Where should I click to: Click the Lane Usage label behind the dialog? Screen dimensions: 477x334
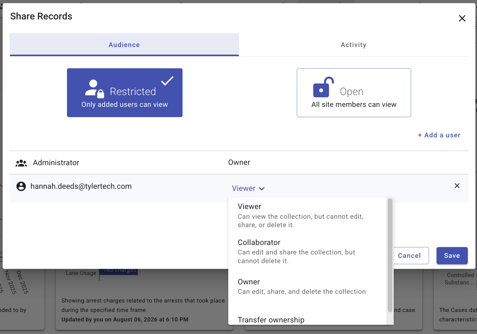point(81,273)
